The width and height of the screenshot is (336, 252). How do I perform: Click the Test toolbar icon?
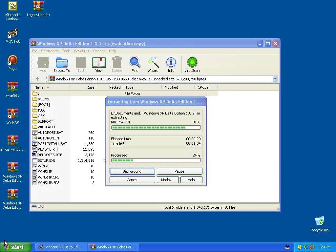click(81, 64)
